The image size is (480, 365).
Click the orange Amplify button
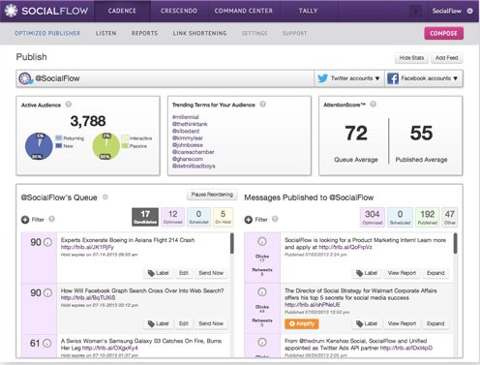[302, 323]
